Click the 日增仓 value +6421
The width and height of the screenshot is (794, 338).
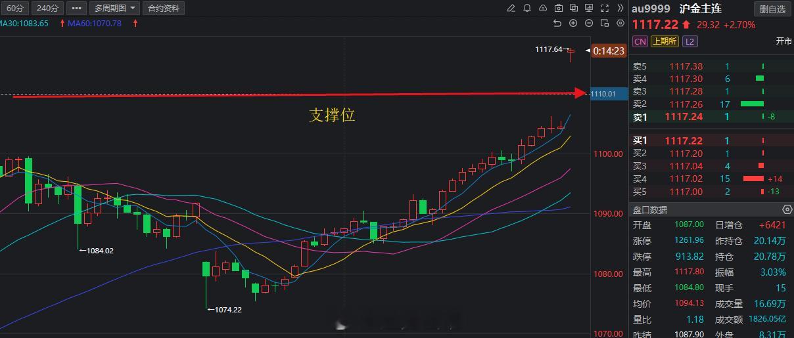tap(771, 225)
